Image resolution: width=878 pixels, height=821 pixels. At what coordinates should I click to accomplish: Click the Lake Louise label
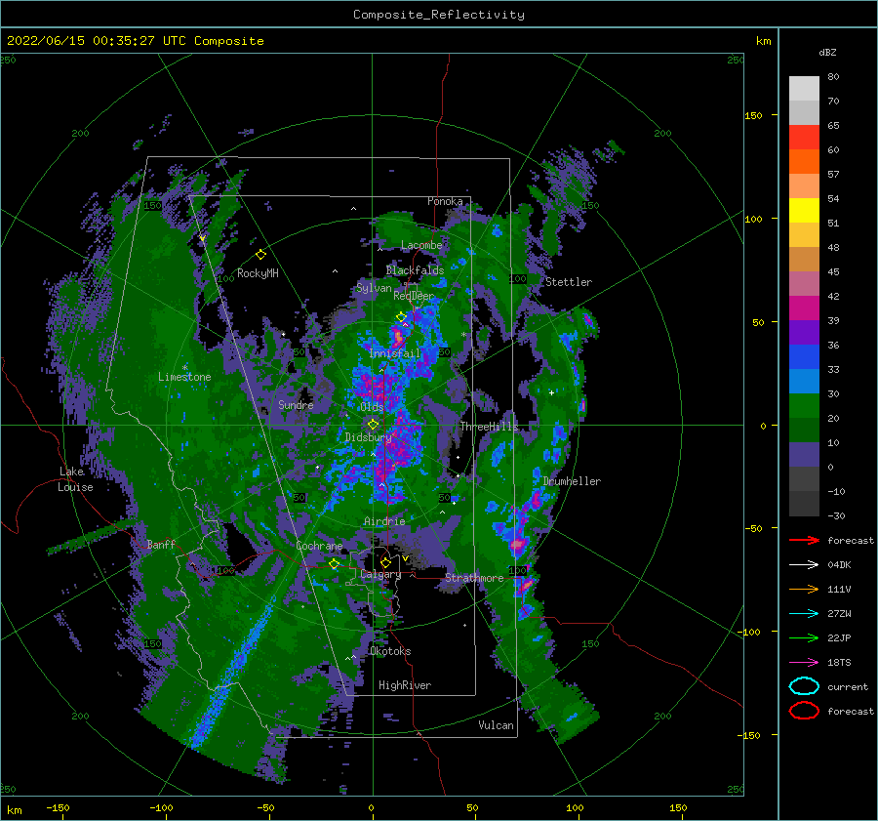click(x=75, y=479)
